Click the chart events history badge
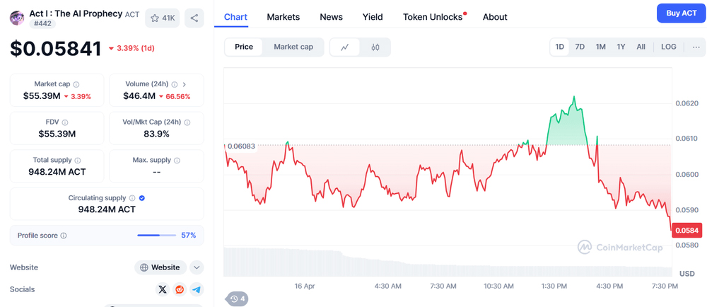 (238, 299)
